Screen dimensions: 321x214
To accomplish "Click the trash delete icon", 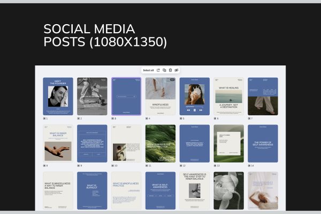I will coord(170,70).
